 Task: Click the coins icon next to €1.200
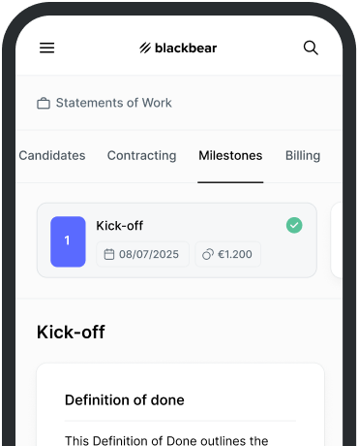pyautogui.click(x=208, y=254)
